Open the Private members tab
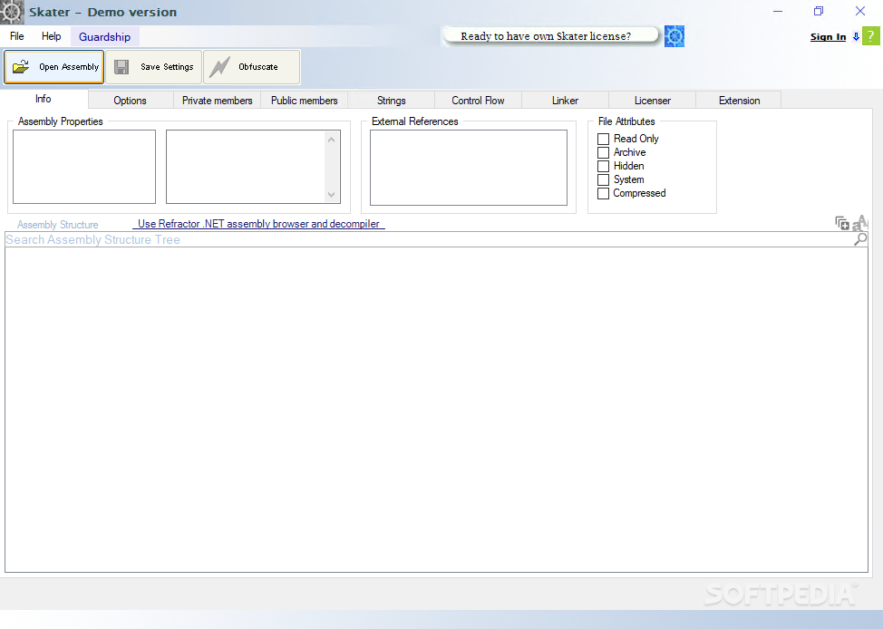The width and height of the screenshot is (883, 629). pyautogui.click(x=218, y=101)
